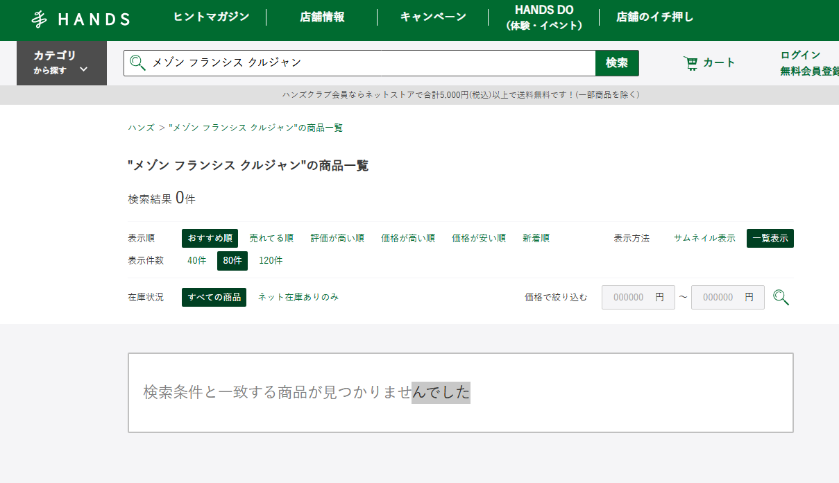Sort by 新着順
This screenshot has width=839, height=483.
tap(536, 238)
